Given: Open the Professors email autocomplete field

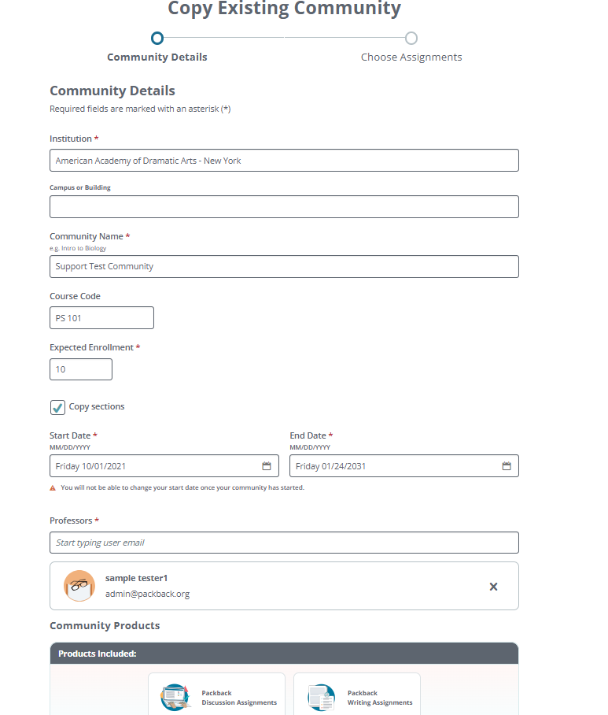Looking at the screenshot, I should point(284,543).
